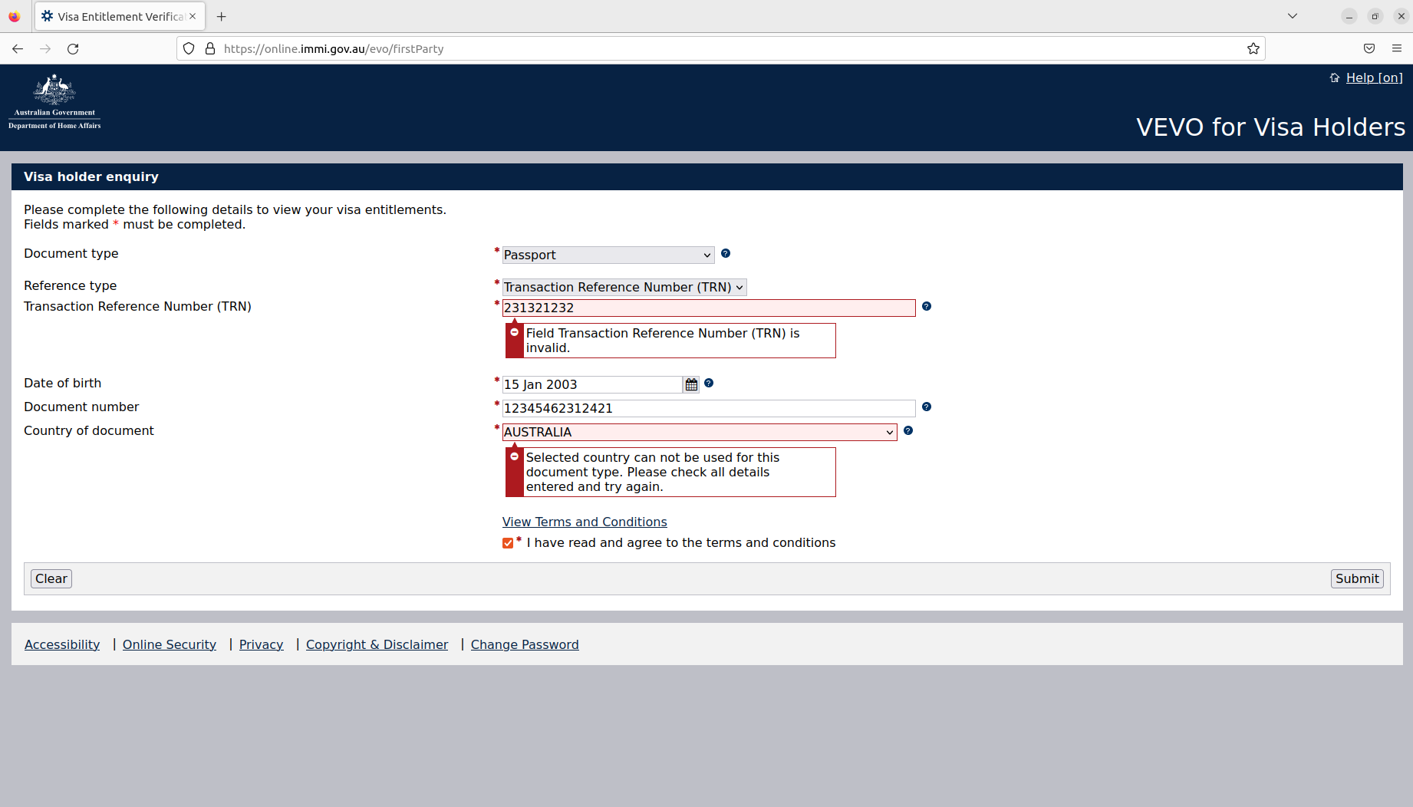Open help for Document number
The image size is (1413, 807).
[x=927, y=407]
